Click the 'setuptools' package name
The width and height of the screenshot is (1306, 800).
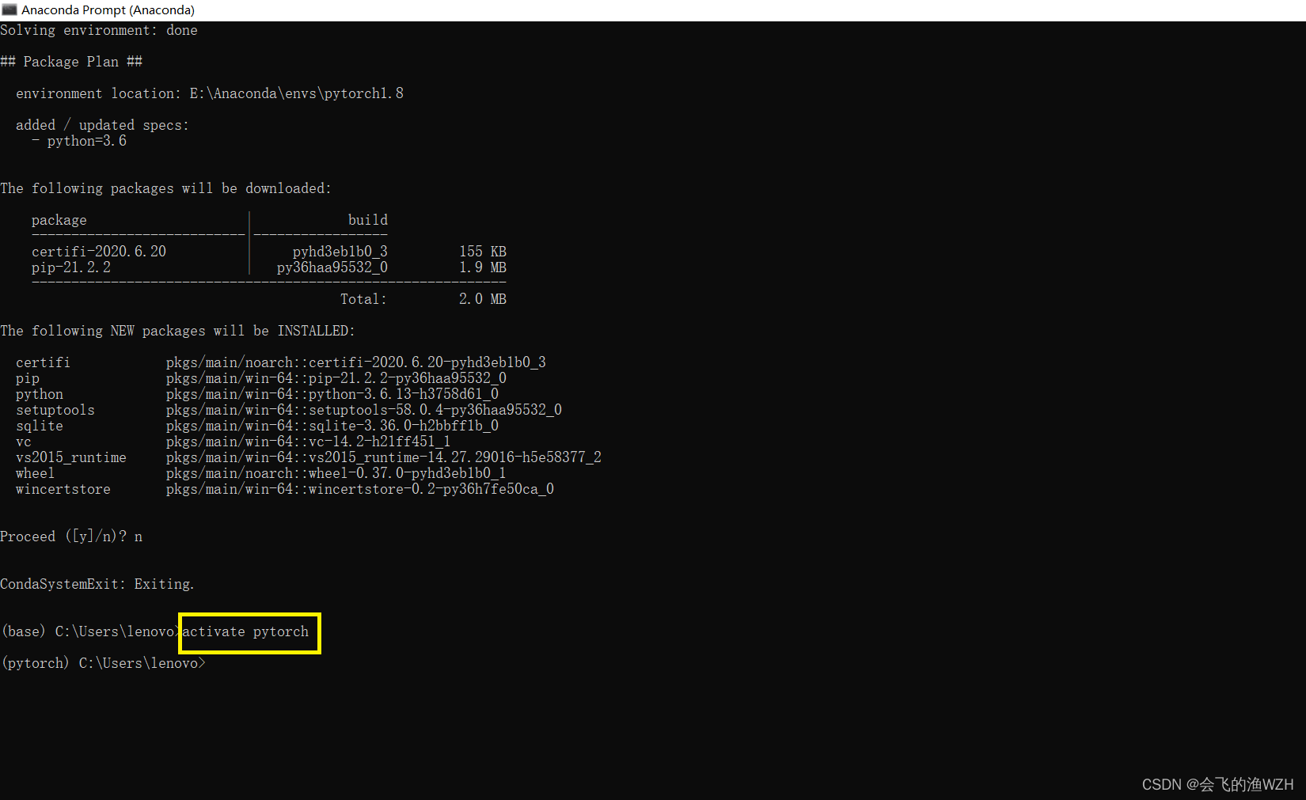[x=55, y=410]
